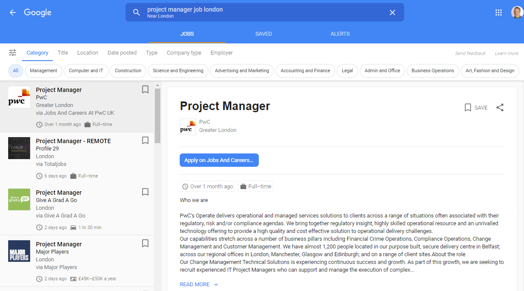The height and width of the screenshot is (291, 524).
Task: Click the PwC logo in the job details
Action: pos(188,127)
